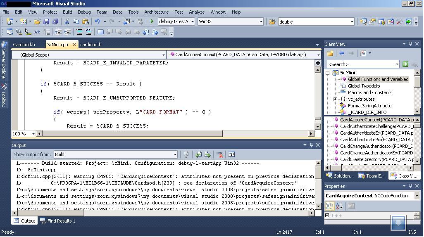Open the Debug menu

(84, 12)
